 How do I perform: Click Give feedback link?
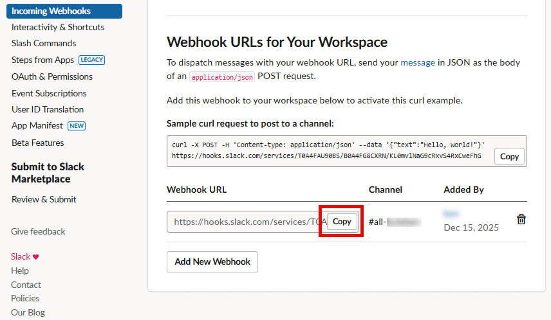tap(38, 231)
